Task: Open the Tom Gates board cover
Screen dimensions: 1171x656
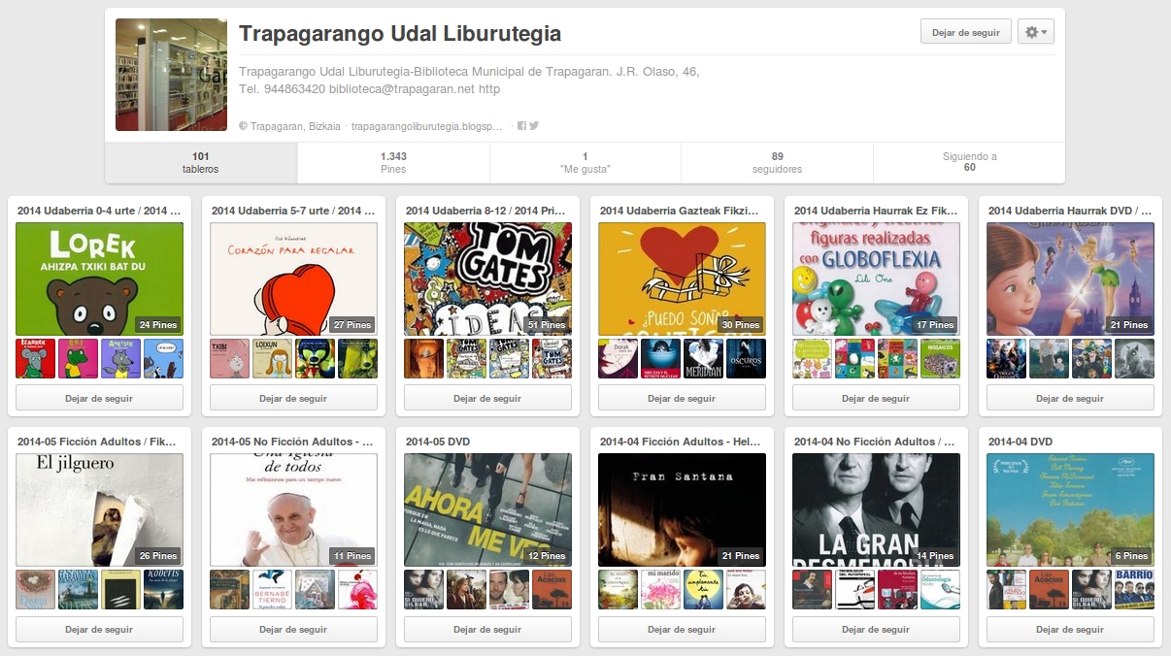Action: (487, 279)
